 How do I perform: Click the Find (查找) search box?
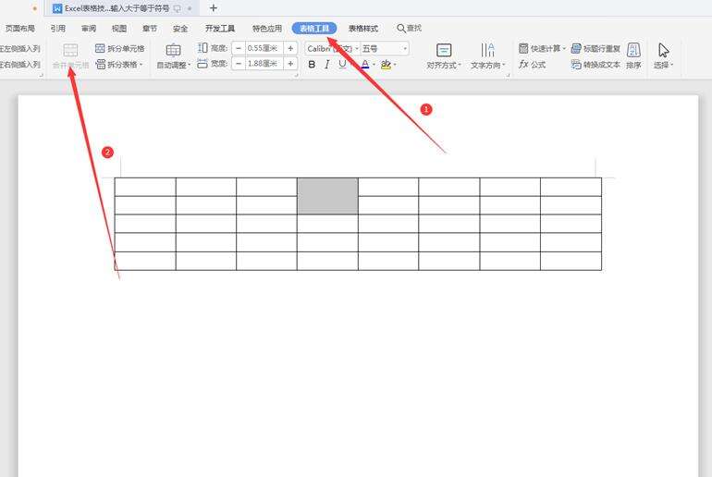point(409,28)
